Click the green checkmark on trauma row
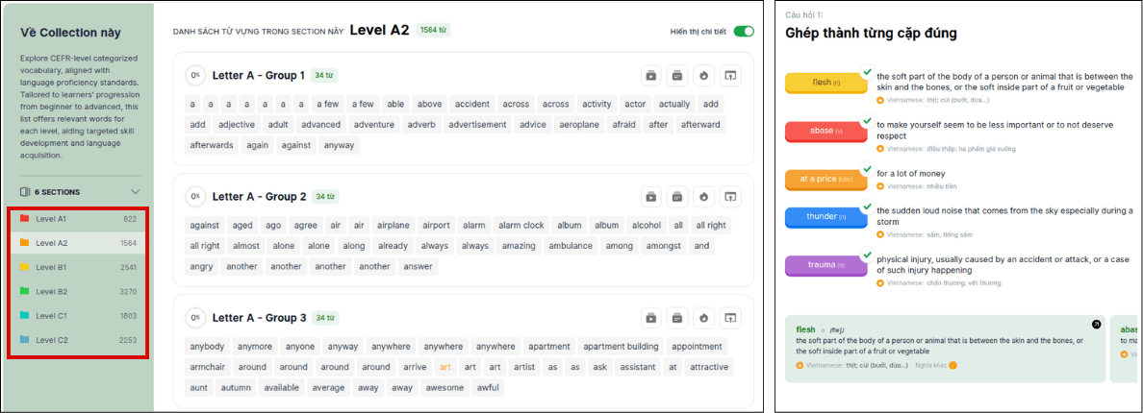Screen dimensions: 1143x413 coord(867,255)
